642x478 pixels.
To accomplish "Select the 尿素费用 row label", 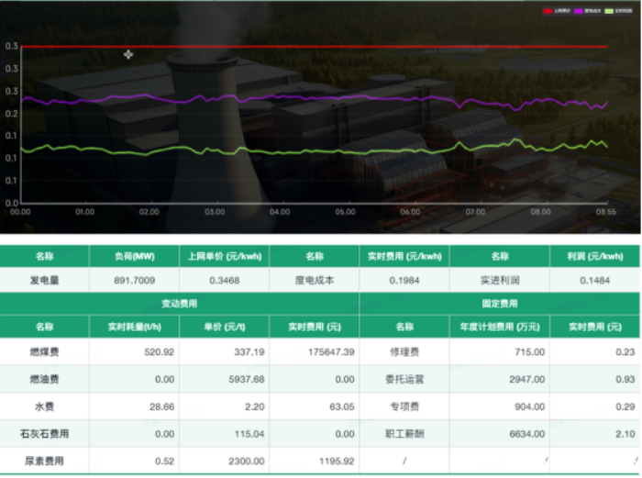I will tap(44, 460).
